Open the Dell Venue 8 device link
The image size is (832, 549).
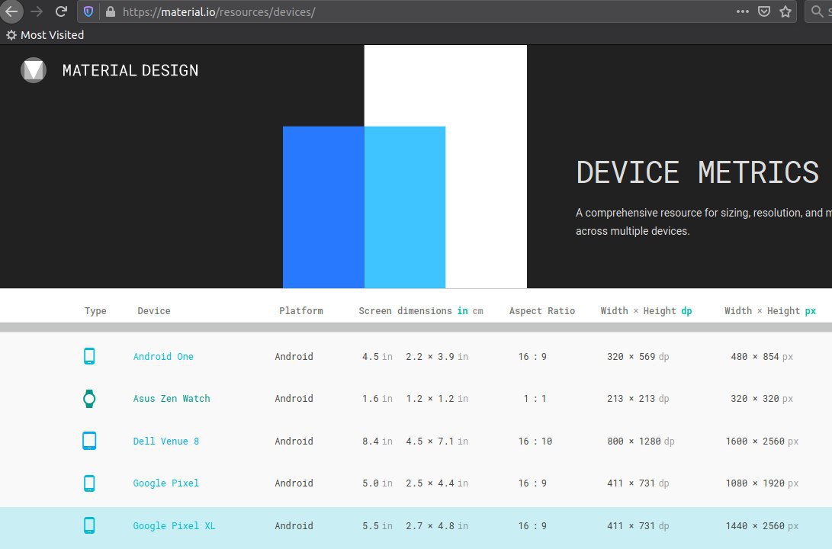point(165,441)
